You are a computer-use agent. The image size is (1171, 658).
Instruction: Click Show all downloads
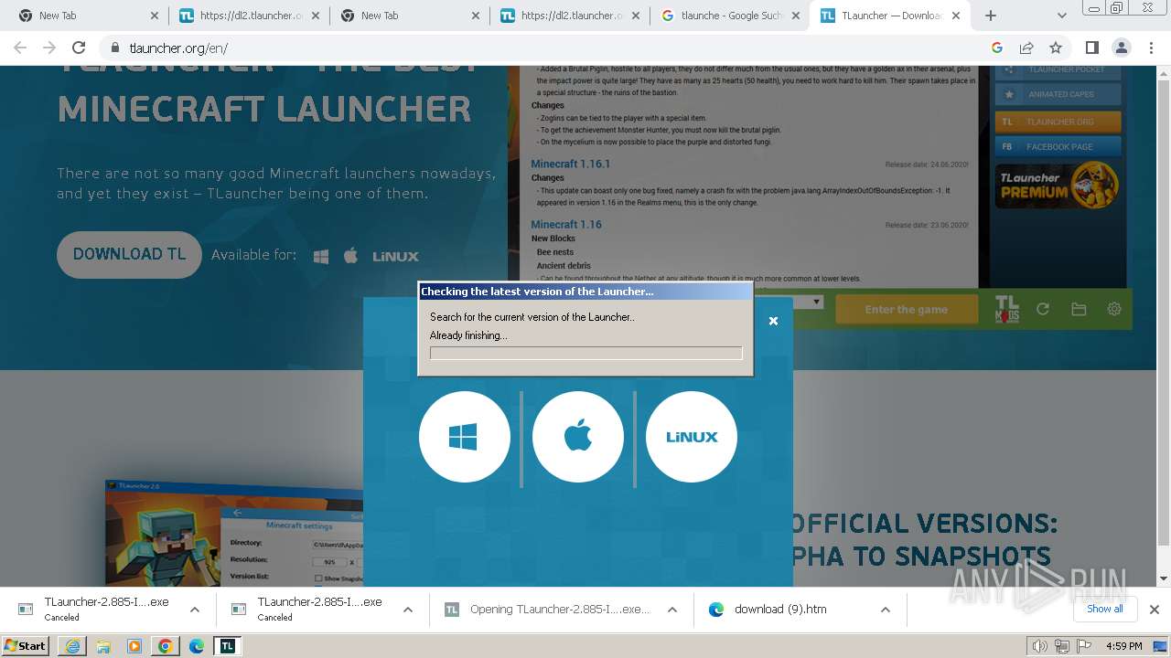(1104, 609)
